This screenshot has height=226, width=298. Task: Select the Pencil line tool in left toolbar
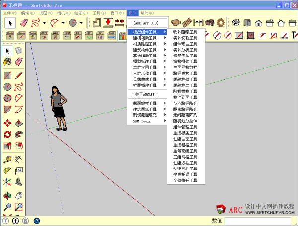point(19,76)
